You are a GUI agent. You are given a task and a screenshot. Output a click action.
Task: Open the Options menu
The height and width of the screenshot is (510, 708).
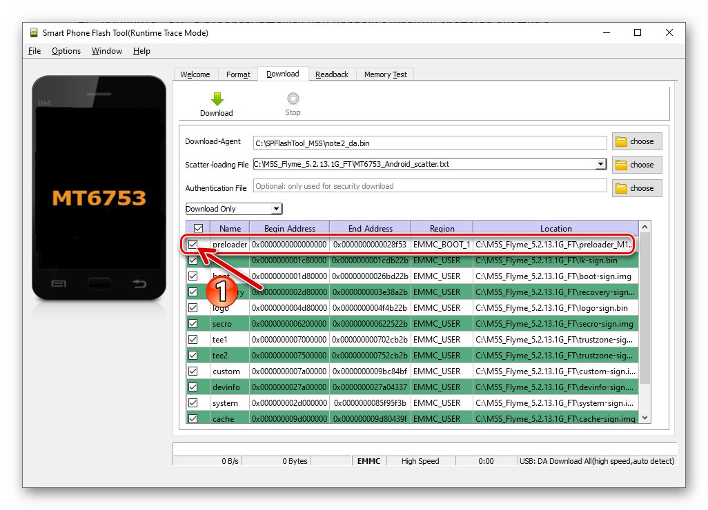[66, 50]
